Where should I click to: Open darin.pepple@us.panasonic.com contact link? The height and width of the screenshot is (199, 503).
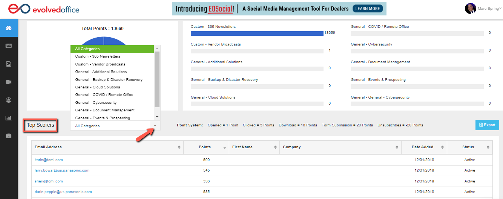(x=63, y=192)
